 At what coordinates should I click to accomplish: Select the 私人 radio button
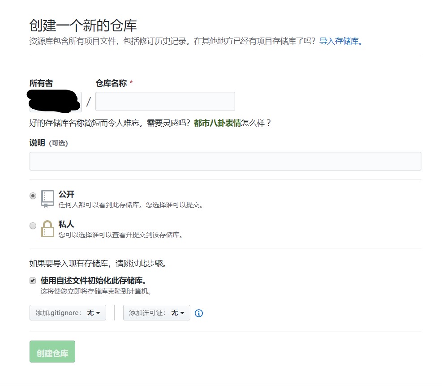click(33, 226)
